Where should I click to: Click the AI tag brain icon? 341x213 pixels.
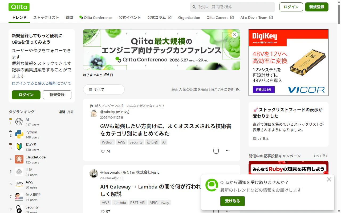click(x=19, y=122)
